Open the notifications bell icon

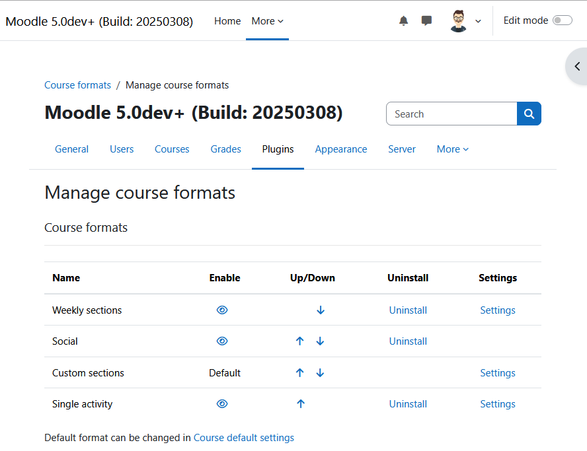click(x=403, y=20)
